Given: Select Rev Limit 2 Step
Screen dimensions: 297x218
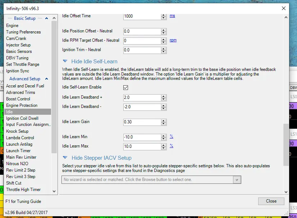Looking at the screenshot, I should [x=20, y=170].
